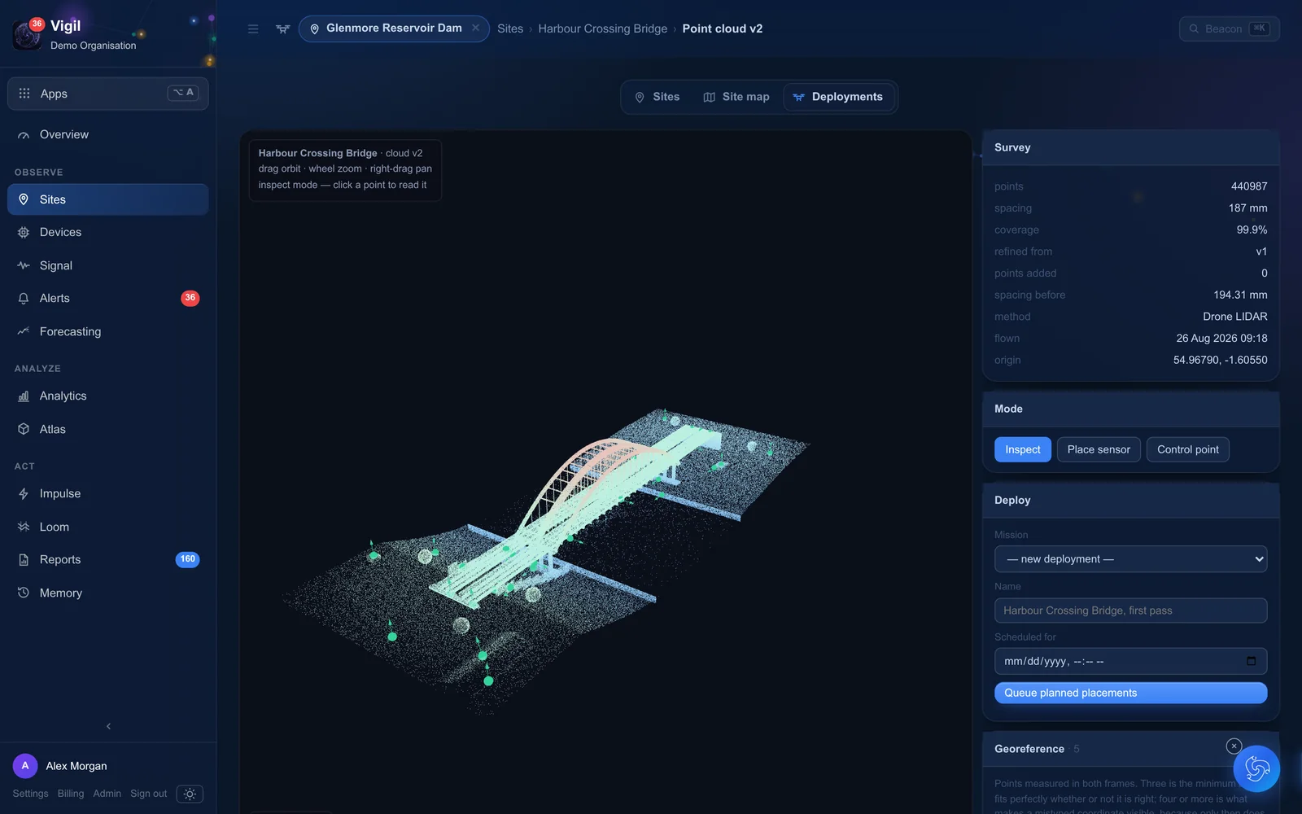Select the Inspect mode

click(1023, 449)
